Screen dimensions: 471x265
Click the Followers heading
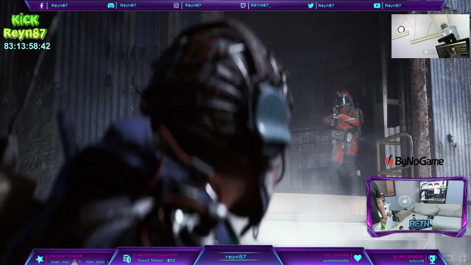pyautogui.click(x=336, y=255)
